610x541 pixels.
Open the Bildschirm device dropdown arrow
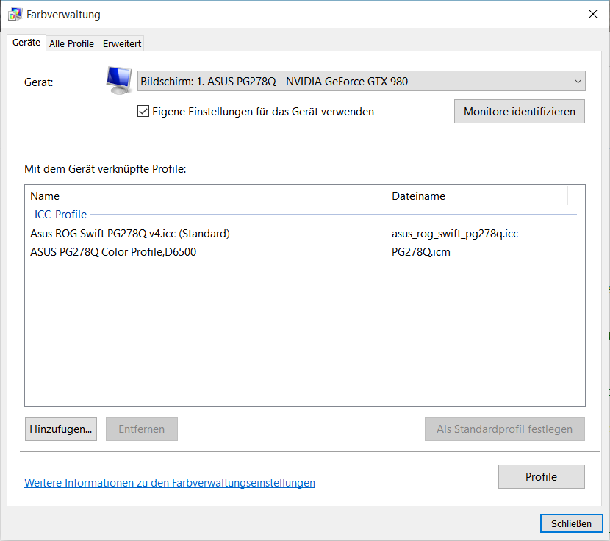pyautogui.click(x=578, y=82)
